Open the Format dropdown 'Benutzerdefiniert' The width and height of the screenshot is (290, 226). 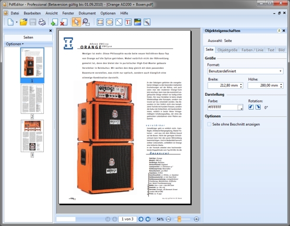[x=245, y=71]
